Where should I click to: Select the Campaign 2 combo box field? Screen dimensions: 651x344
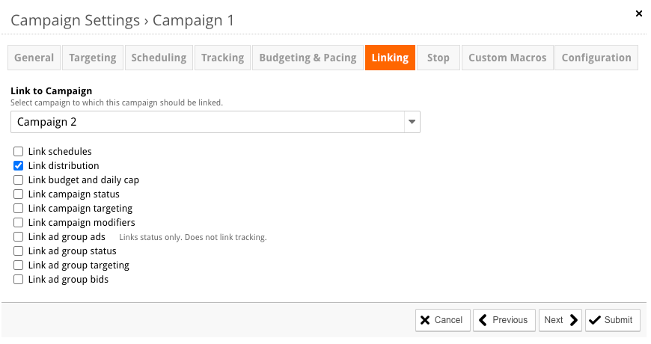pos(216,122)
